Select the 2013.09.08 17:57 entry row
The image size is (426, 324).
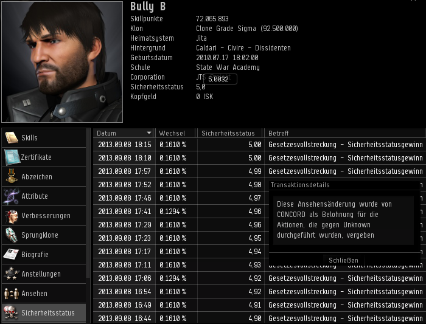click(259, 171)
